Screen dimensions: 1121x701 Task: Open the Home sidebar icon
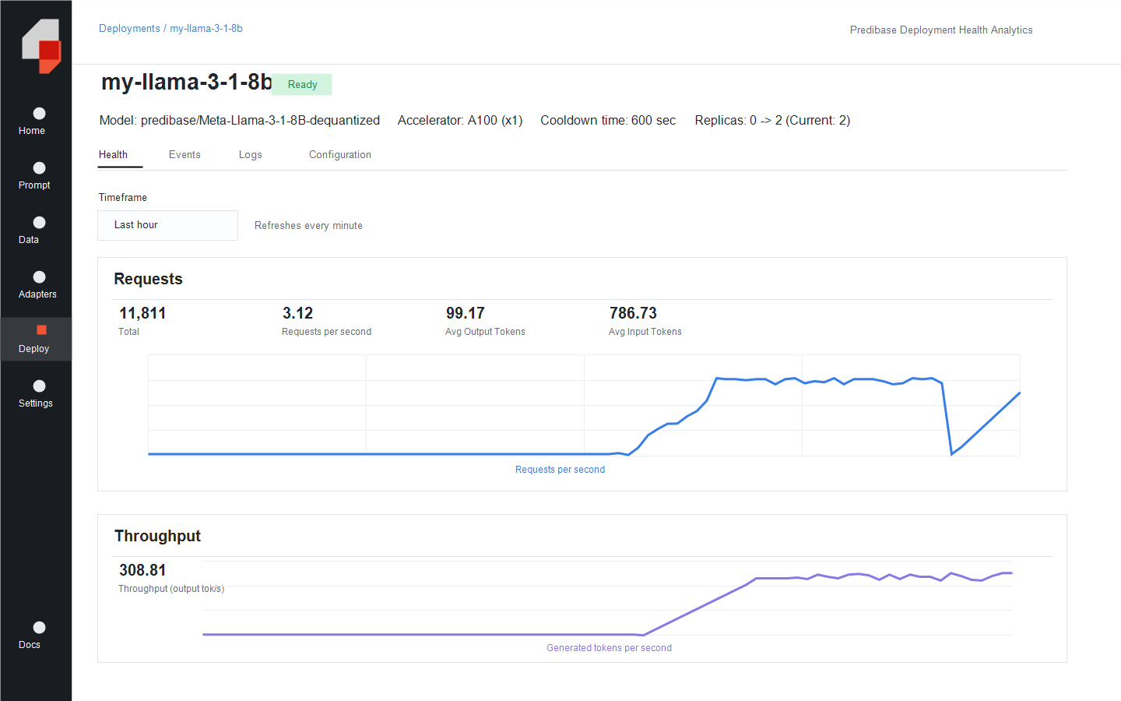point(39,114)
